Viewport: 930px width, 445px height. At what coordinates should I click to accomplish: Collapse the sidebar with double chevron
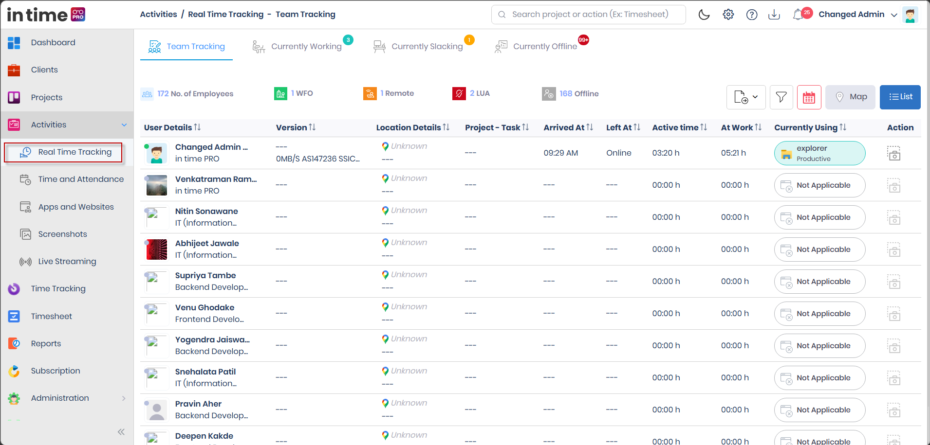pos(121,432)
